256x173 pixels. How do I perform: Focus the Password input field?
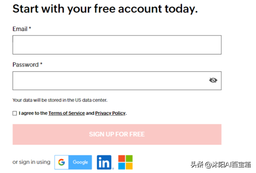(117, 81)
